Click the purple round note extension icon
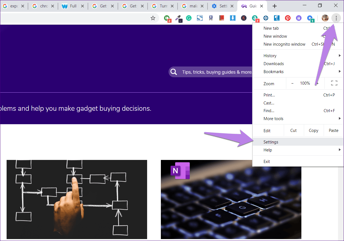The height and width of the screenshot is (241, 344). 299,18
